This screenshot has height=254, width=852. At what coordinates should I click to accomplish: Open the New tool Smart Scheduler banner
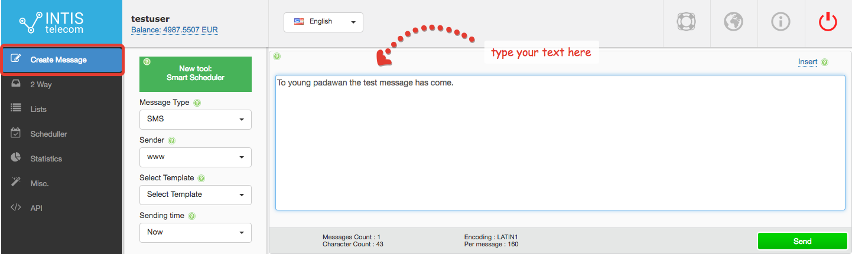pos(196,74)
